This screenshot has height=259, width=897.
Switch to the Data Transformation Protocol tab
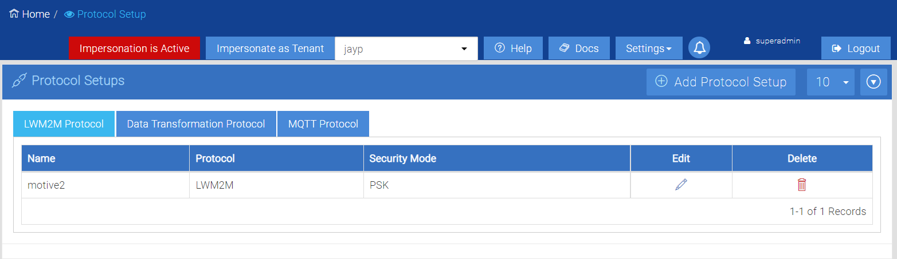coord(196,124)
